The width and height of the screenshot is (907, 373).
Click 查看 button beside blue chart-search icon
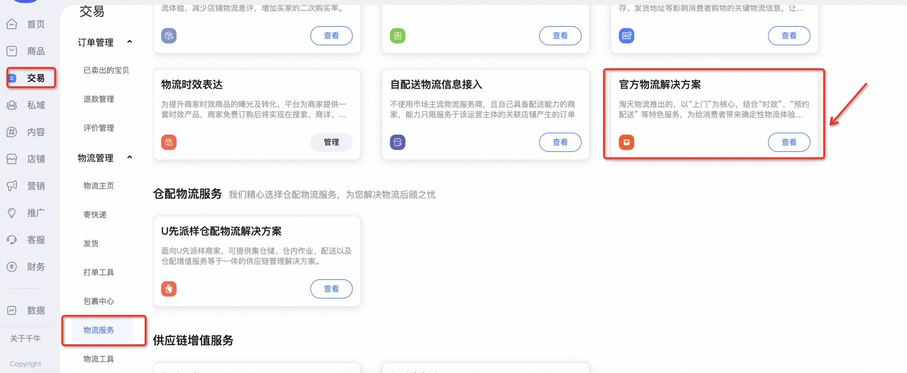coord(789,36)
